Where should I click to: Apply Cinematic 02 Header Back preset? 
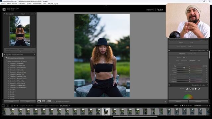click(x=18, y=65)
